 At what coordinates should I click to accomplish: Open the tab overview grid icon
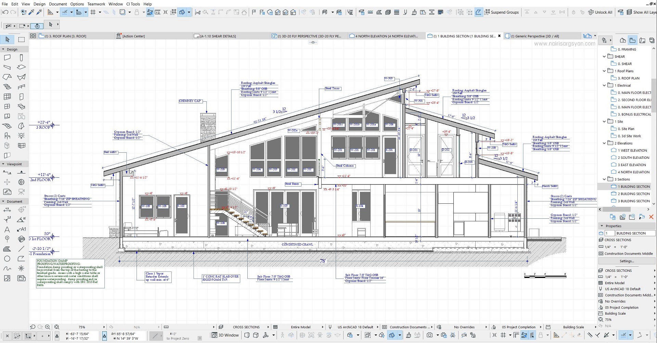tap(33, 36)
